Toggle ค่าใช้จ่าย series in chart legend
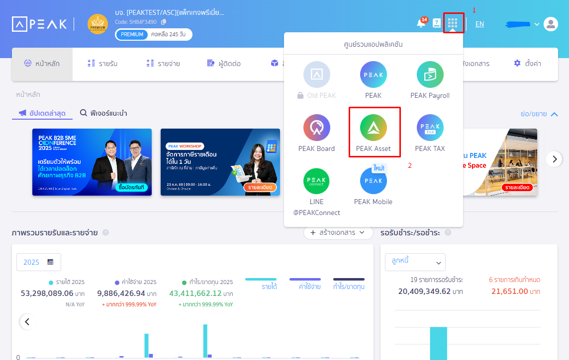569x360 pixels. (305, 284)
